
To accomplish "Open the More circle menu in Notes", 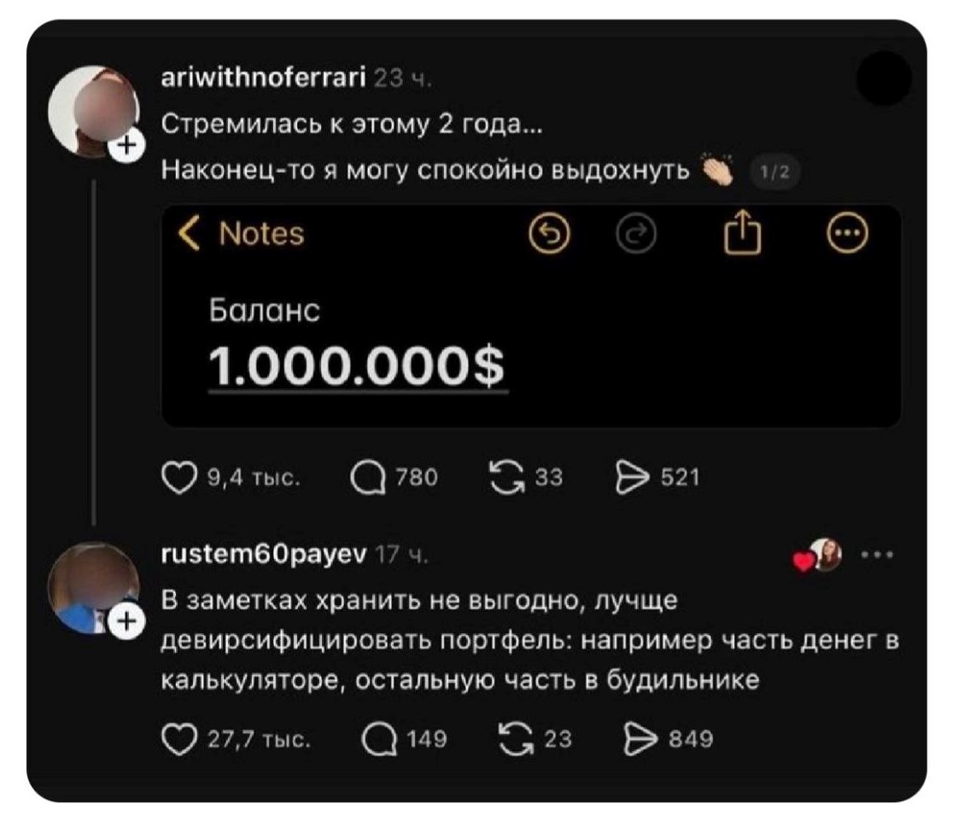I will 847,233.
